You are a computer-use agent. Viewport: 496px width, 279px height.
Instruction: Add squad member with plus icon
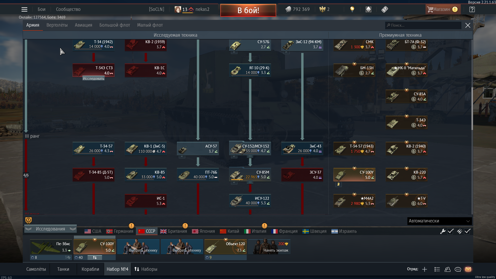tap(424, 269)
